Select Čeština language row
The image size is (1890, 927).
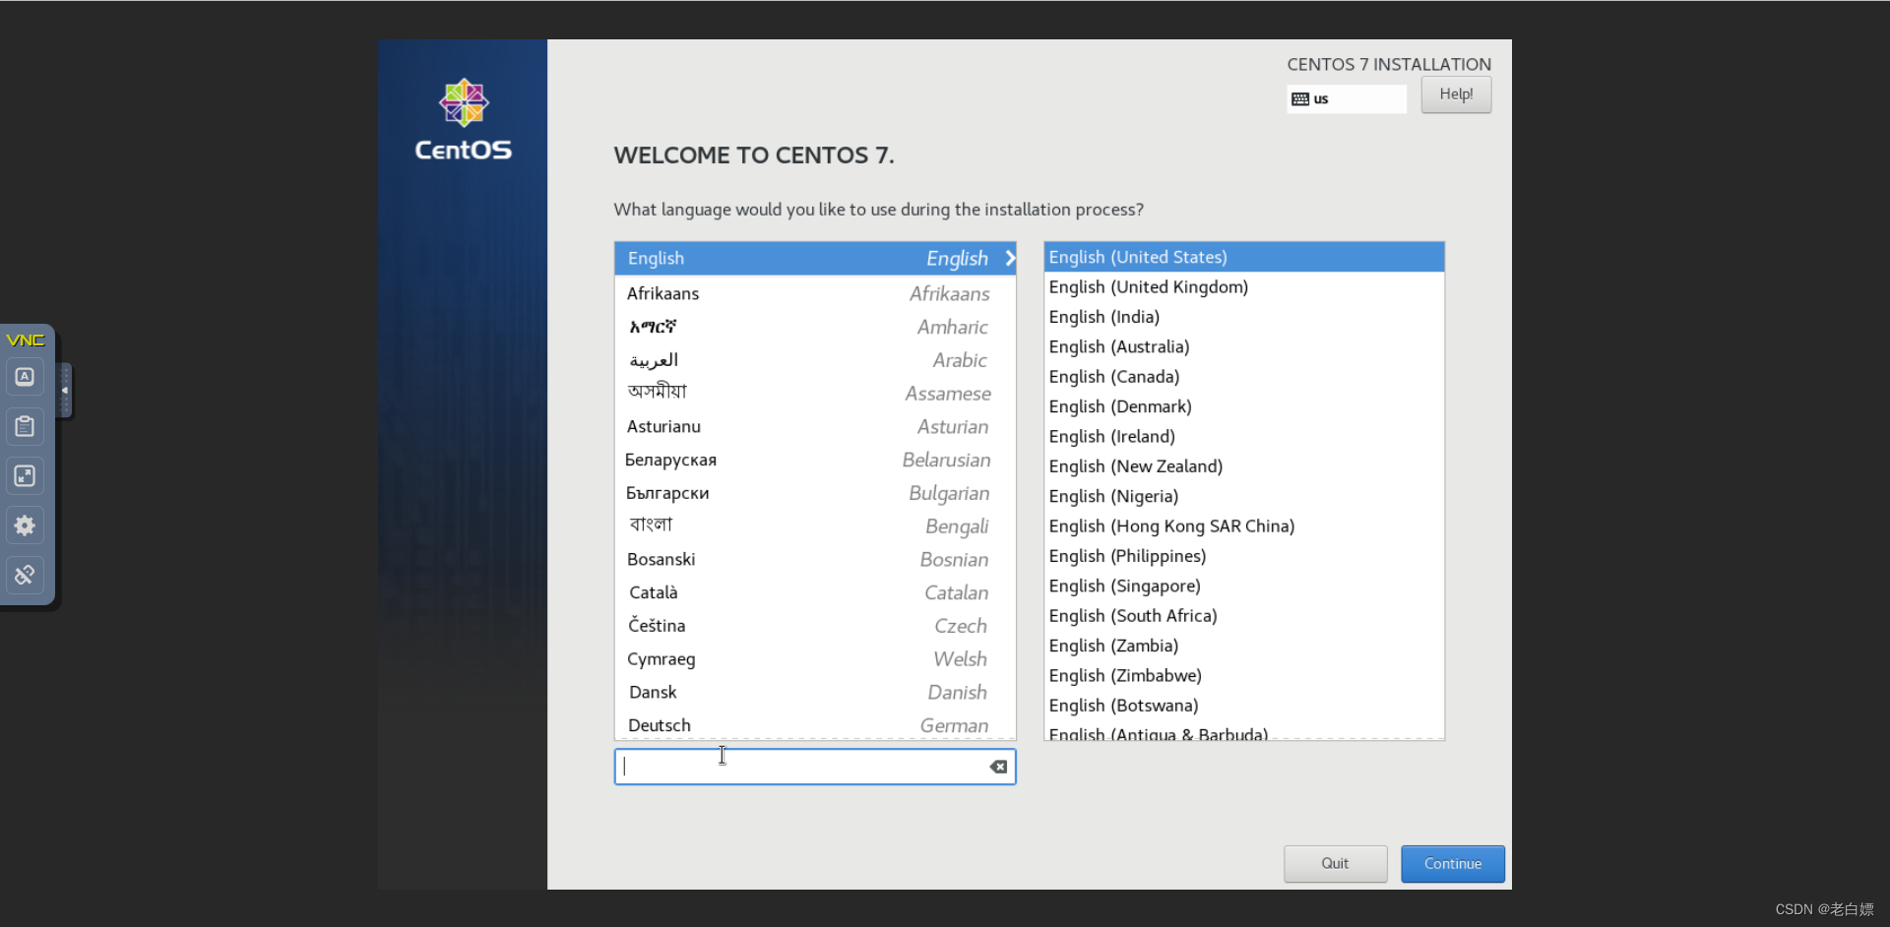[815, 626]
